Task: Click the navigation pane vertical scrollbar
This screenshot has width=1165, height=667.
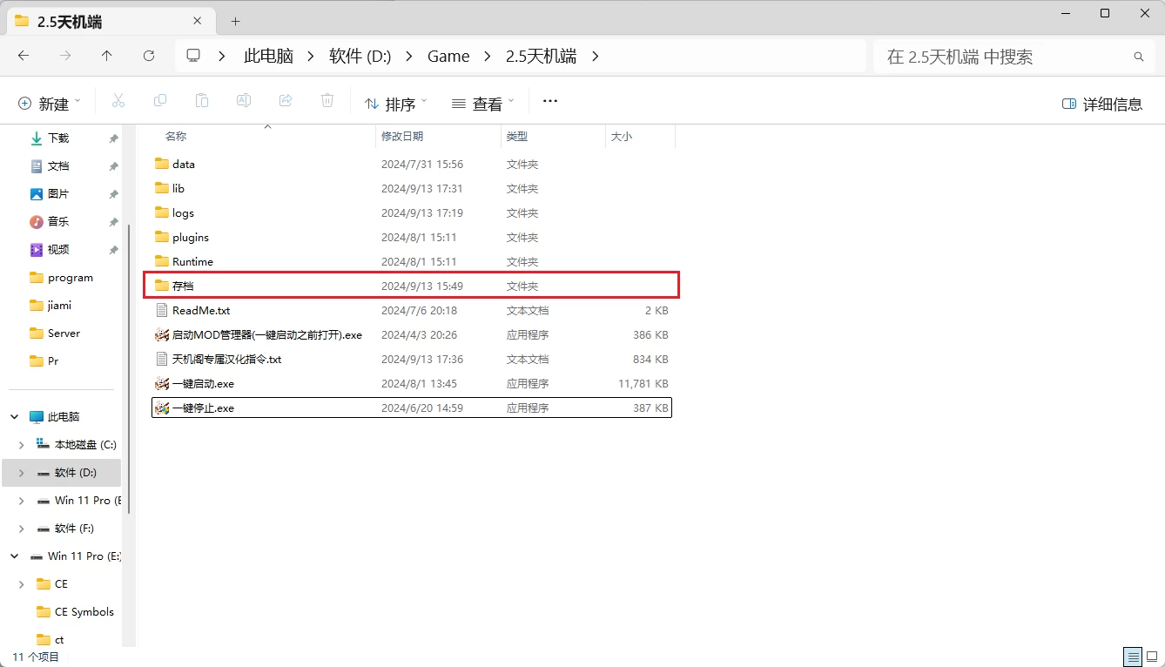Action: click(x=129, y=370)
